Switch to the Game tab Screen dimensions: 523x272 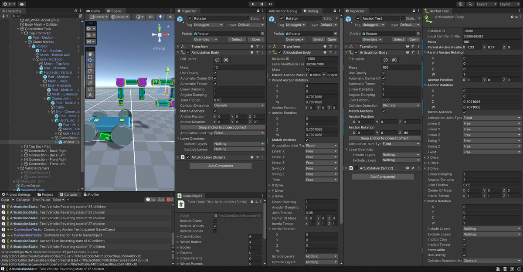pyautogui.click(x=93, y=10)
